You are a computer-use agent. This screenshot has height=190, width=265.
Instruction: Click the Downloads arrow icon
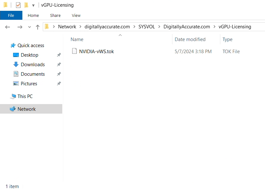tap(16, 64)
